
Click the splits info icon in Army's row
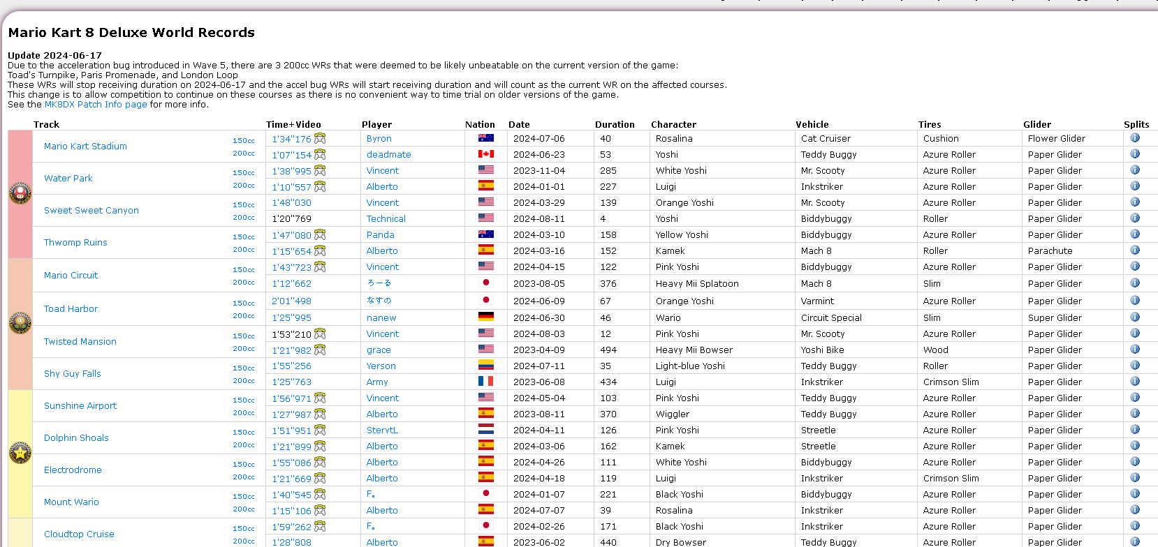pos(1135,381)
